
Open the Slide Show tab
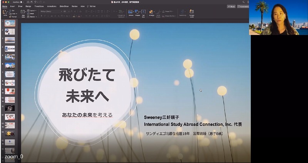[x=64, y=7]
